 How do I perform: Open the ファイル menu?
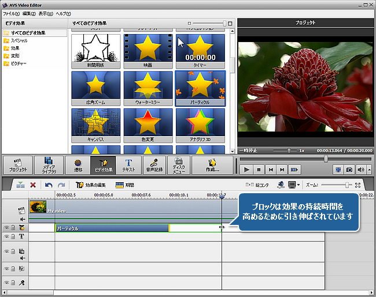[x=11, y=13]
